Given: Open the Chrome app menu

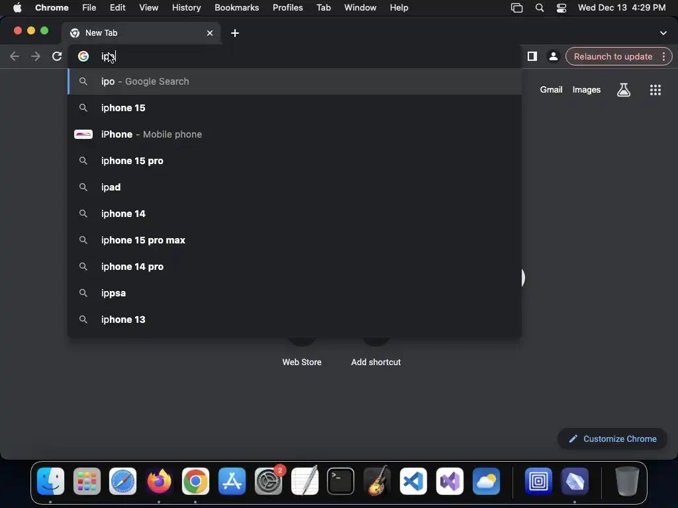Looking at the screenshot, I should [52, 7].
